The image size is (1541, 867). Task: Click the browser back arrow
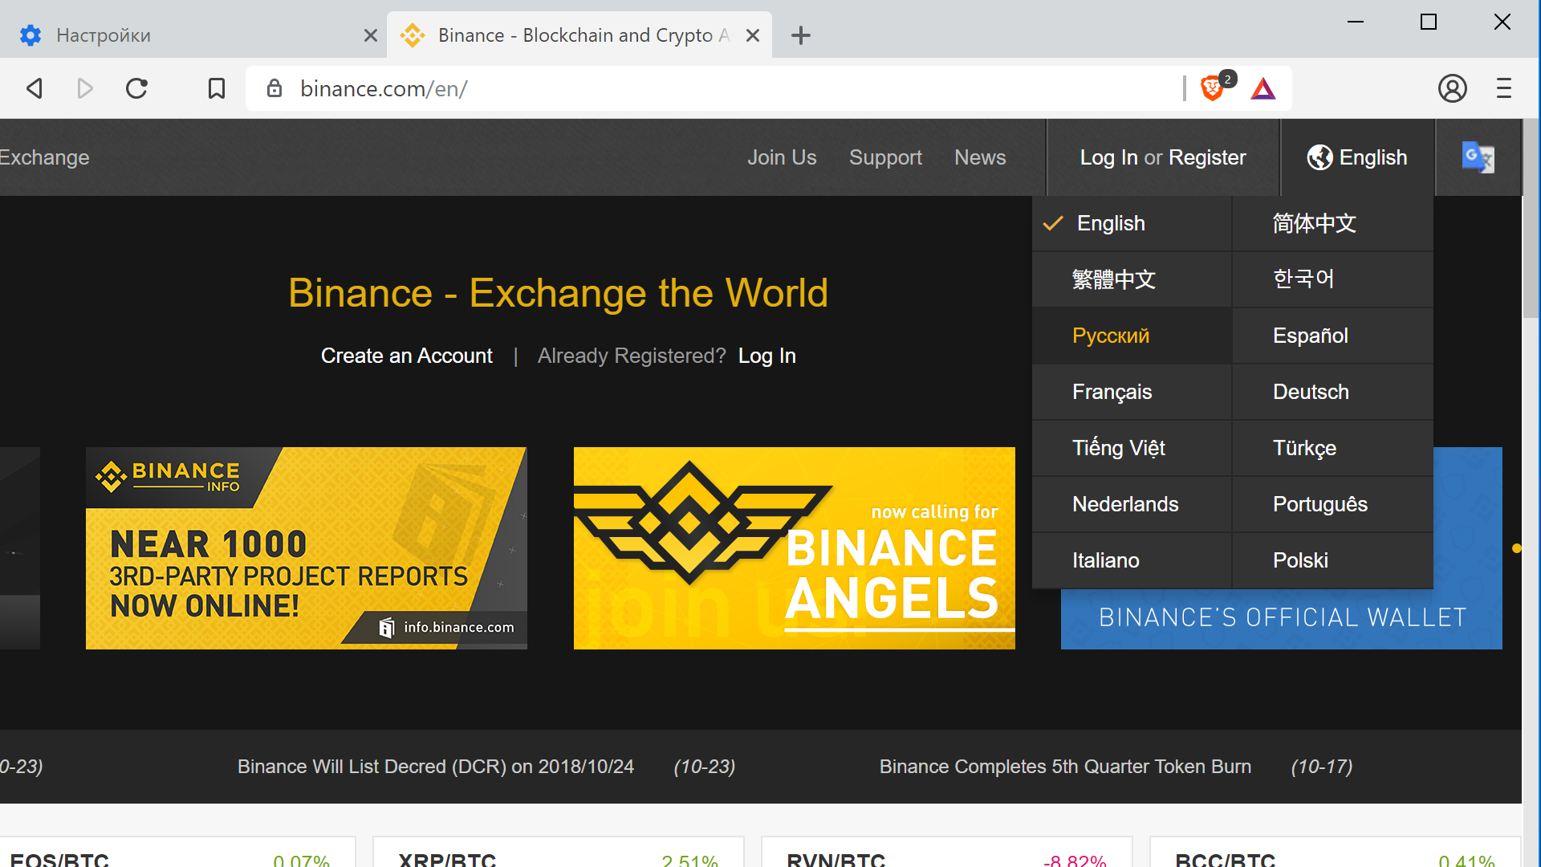pos(35,88)
